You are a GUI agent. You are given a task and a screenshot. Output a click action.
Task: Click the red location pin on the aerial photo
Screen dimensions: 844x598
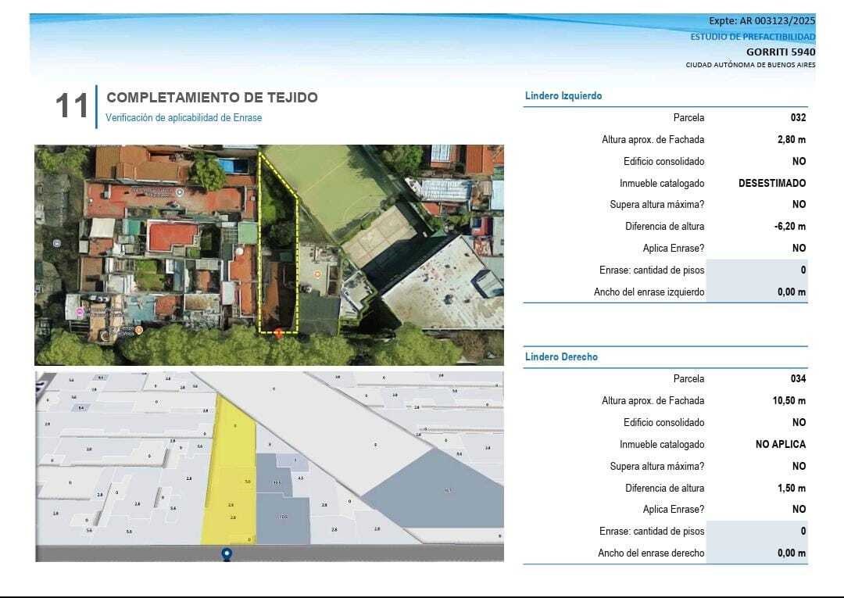(278, 332)
